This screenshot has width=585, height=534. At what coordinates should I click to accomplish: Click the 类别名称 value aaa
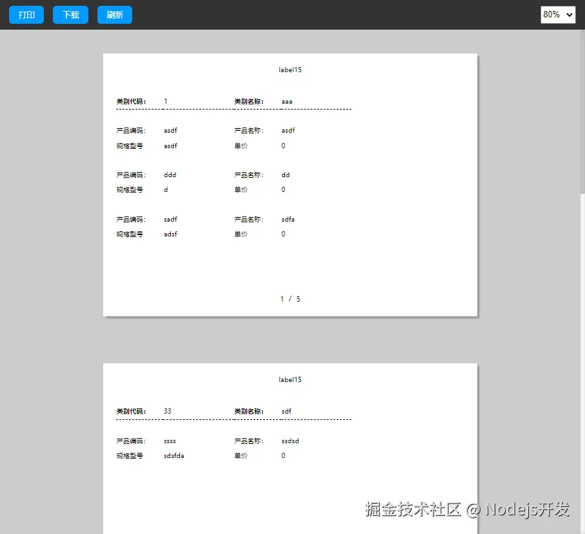pos(286,101)
